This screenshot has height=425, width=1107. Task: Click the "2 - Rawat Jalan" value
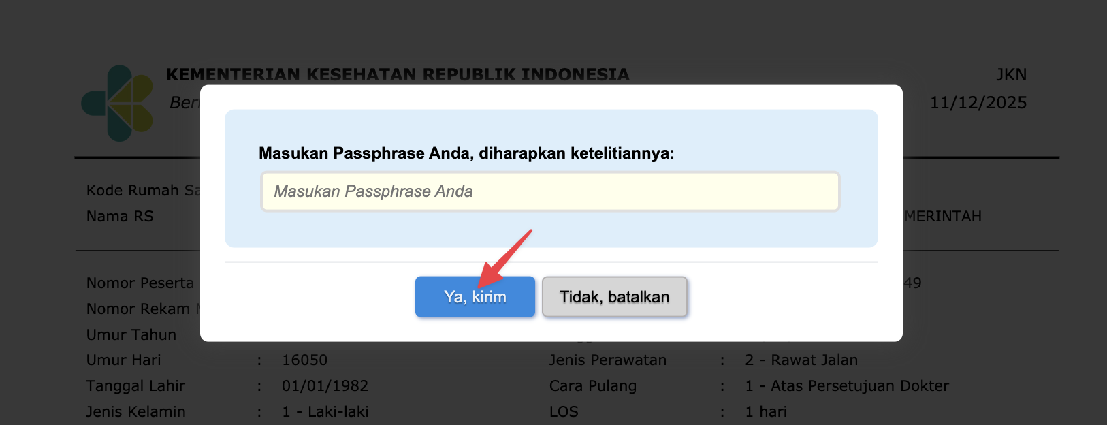801,360
